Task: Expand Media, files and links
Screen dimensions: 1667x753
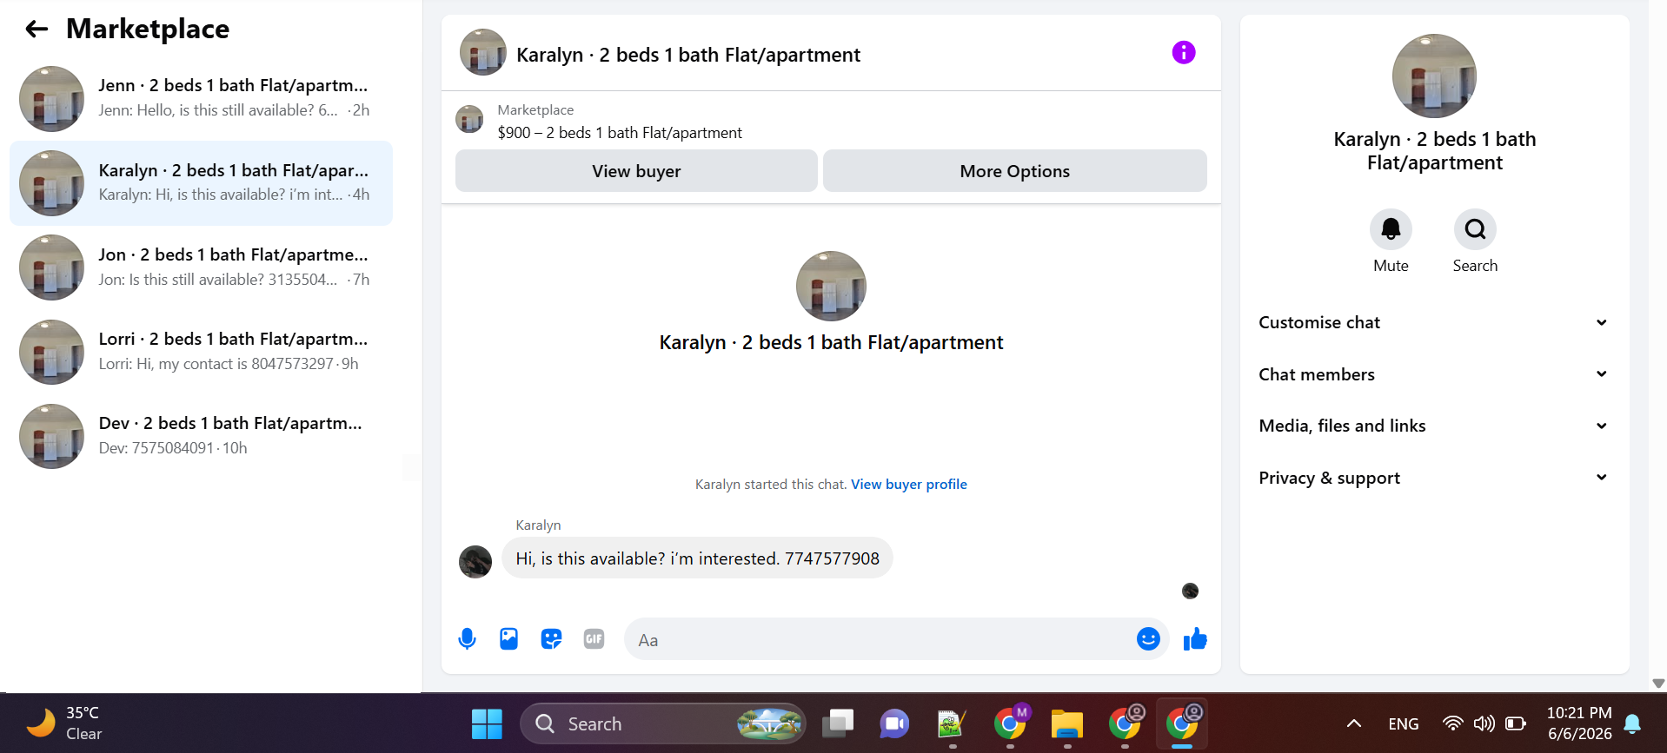Action: (1434, 426)
